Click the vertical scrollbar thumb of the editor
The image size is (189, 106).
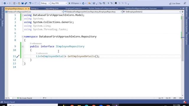(183, 39)
